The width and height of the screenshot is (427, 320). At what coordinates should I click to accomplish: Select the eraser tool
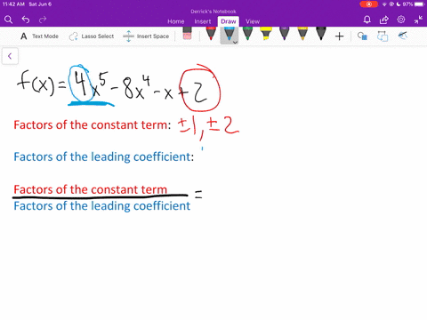187,33
